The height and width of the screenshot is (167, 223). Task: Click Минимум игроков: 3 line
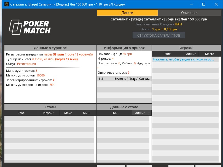click(22, 71)
